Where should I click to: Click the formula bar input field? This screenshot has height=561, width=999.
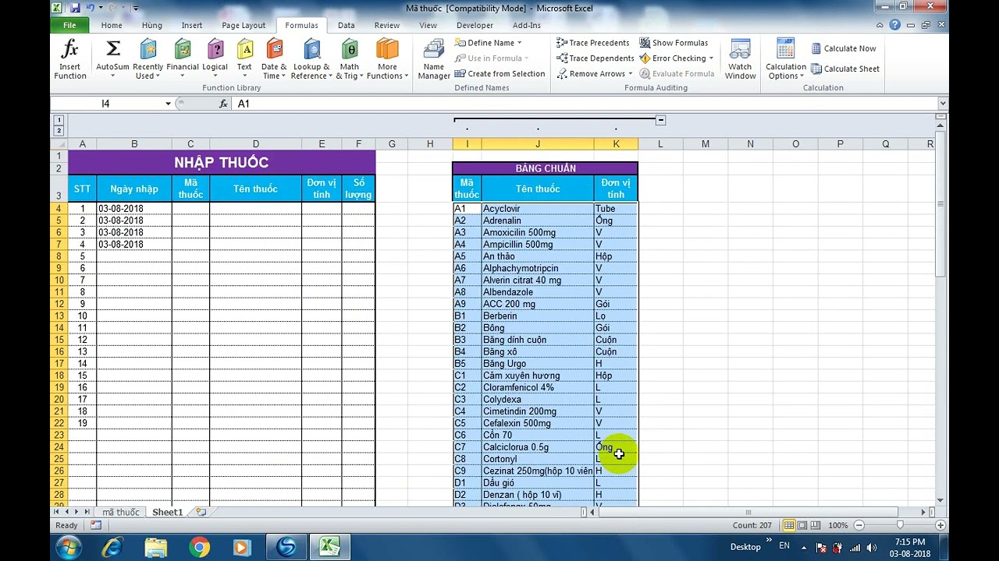pos(585,104)
